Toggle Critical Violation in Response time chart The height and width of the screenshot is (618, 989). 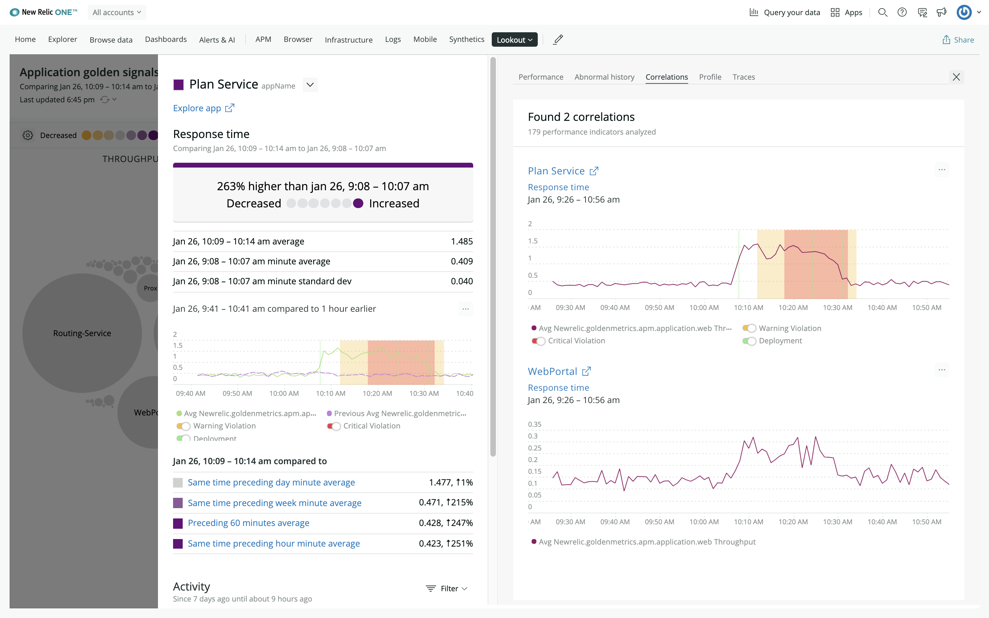[333, 426]
